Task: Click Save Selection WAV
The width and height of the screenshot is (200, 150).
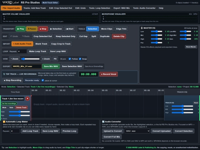Action: click(72, 66)
